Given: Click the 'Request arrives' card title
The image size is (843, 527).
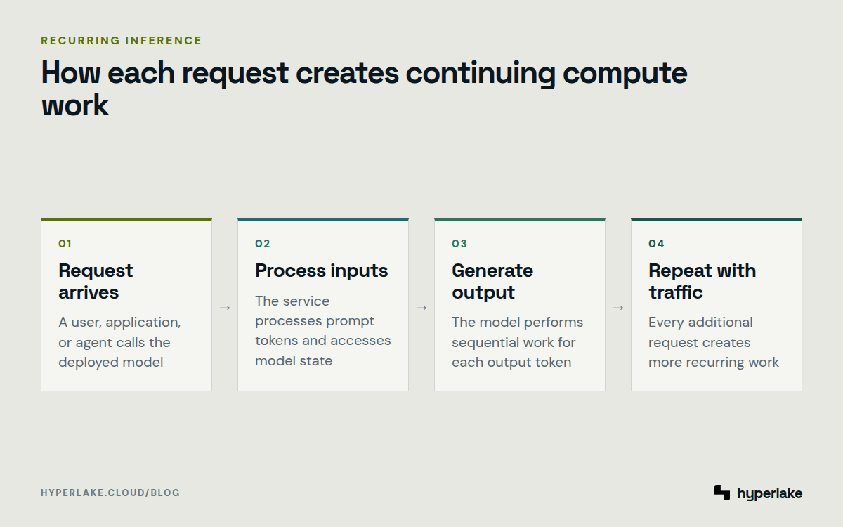Looking at the screenshot, I should tap(96, 281).
